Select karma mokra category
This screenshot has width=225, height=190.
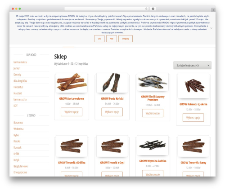click(x=20, y=62)
